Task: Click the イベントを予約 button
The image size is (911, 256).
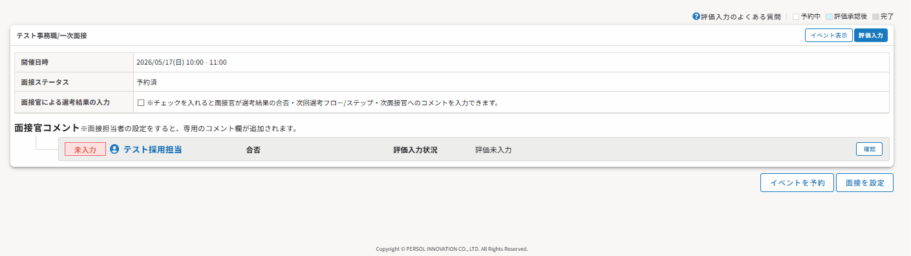Action: coord(797,182)
